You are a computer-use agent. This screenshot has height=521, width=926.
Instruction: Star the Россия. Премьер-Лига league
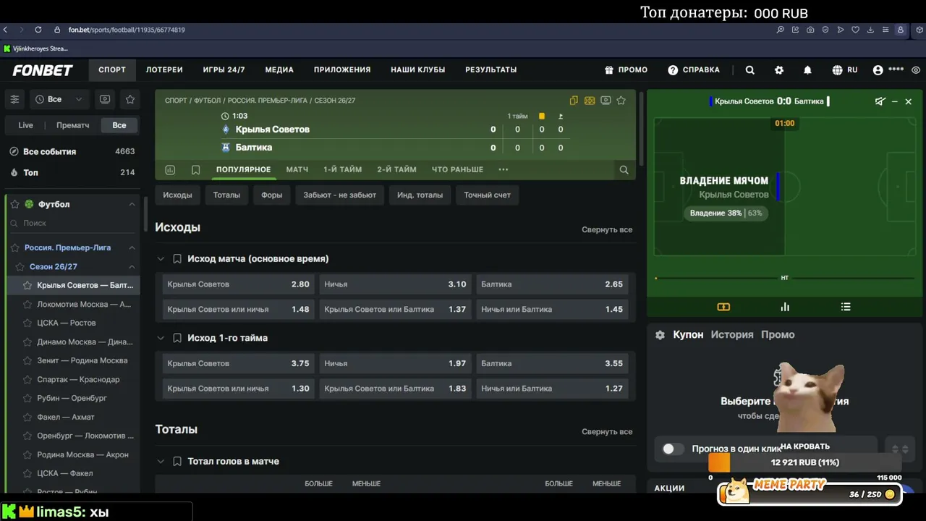point(14,247)
